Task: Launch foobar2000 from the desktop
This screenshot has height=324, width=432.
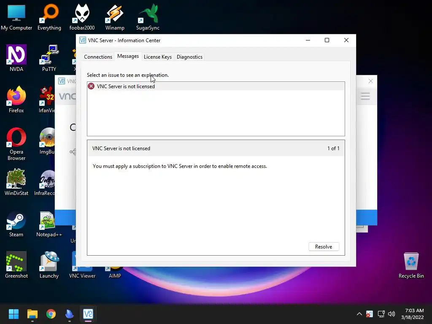Action: tap(82, 17)
